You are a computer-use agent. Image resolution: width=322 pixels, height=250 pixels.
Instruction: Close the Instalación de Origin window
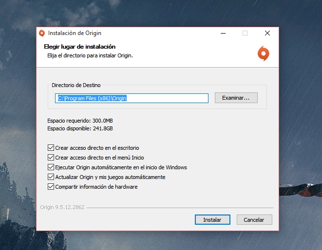click(x=267, y=33)
